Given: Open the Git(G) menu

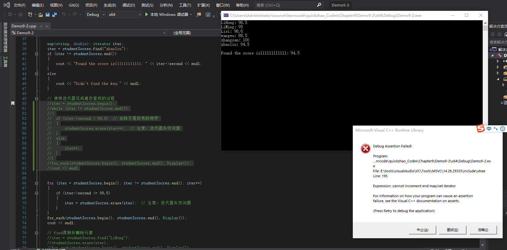Looking at the screenshot, I should (x=74, y=5).
